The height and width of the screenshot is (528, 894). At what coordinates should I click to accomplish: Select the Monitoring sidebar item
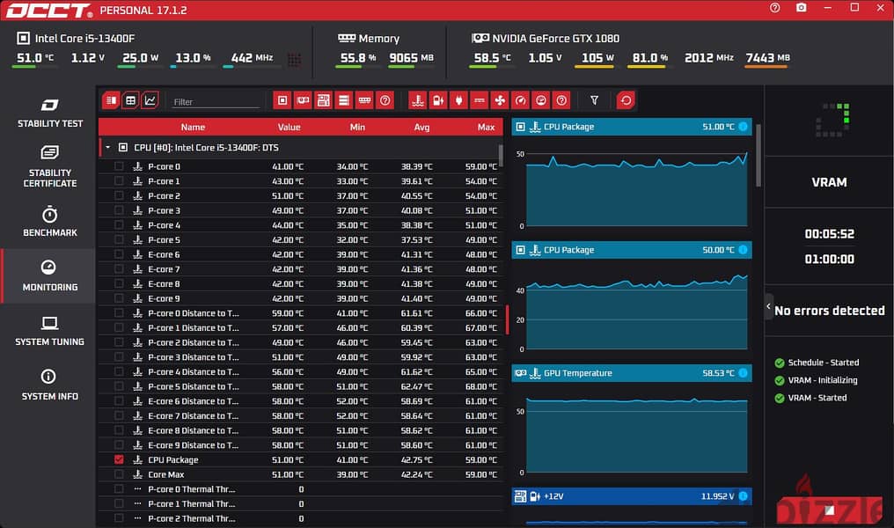(x=49, y=276)
